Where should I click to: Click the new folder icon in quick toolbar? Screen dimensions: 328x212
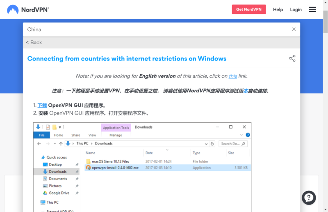(55, 127)
